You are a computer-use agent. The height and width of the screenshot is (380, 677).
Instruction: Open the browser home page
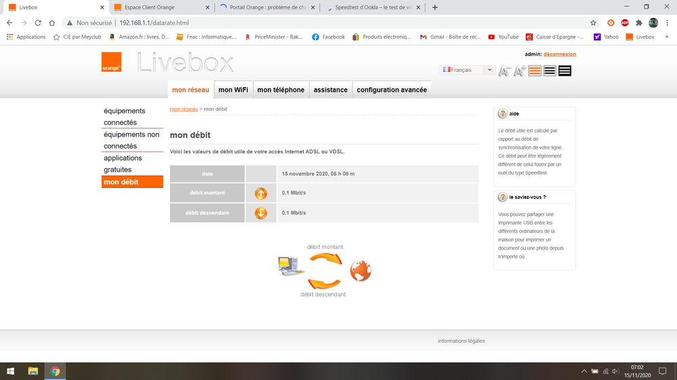[52, 23]
